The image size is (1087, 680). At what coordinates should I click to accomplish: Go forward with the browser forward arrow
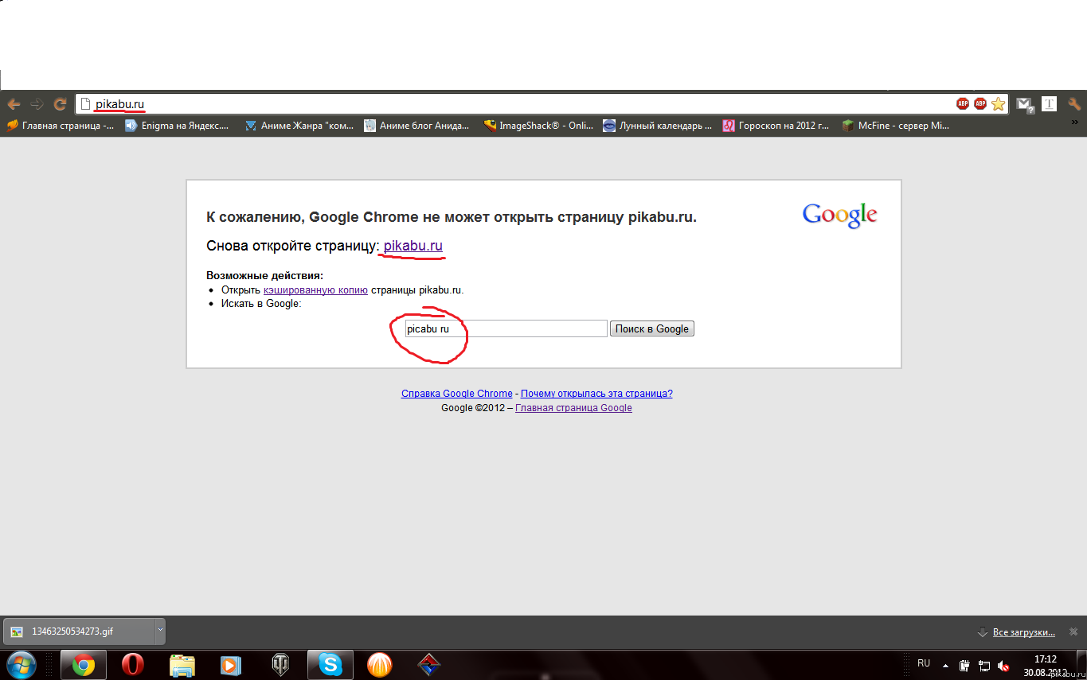tap(37, 104)
